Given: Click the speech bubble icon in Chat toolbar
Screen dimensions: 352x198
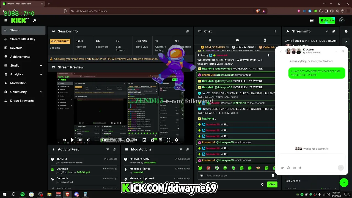Looking at the screenshot, I should (237, 40).
